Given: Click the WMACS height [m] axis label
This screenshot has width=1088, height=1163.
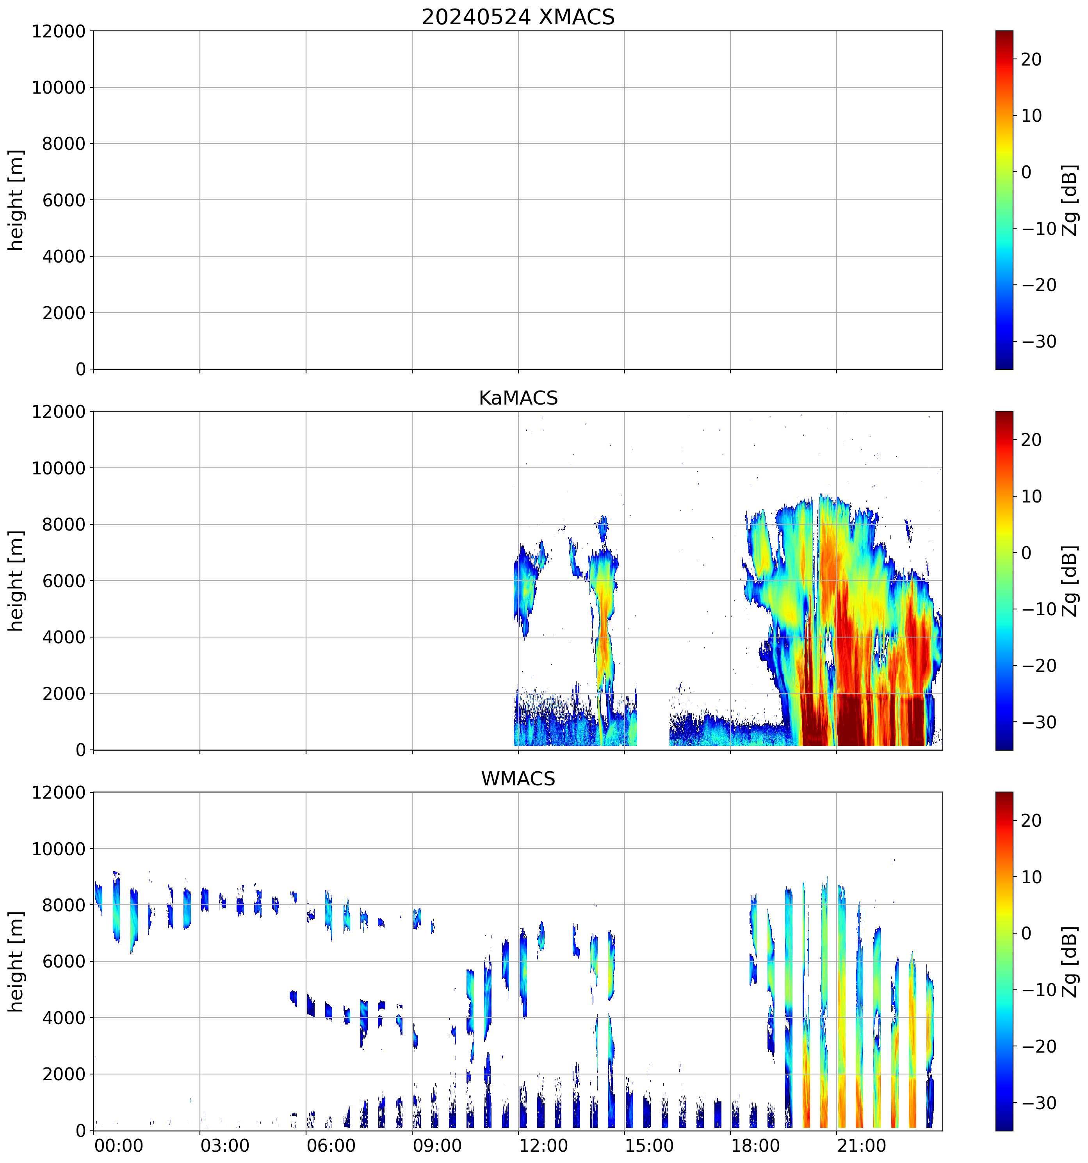Looking at the screenshot, I should 16,961.
